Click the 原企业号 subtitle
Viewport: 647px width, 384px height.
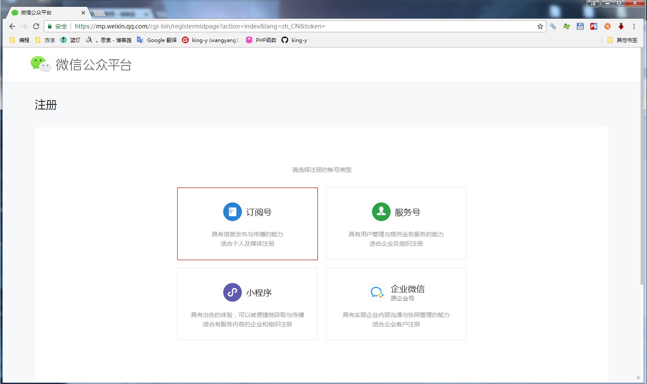(403, 298)
